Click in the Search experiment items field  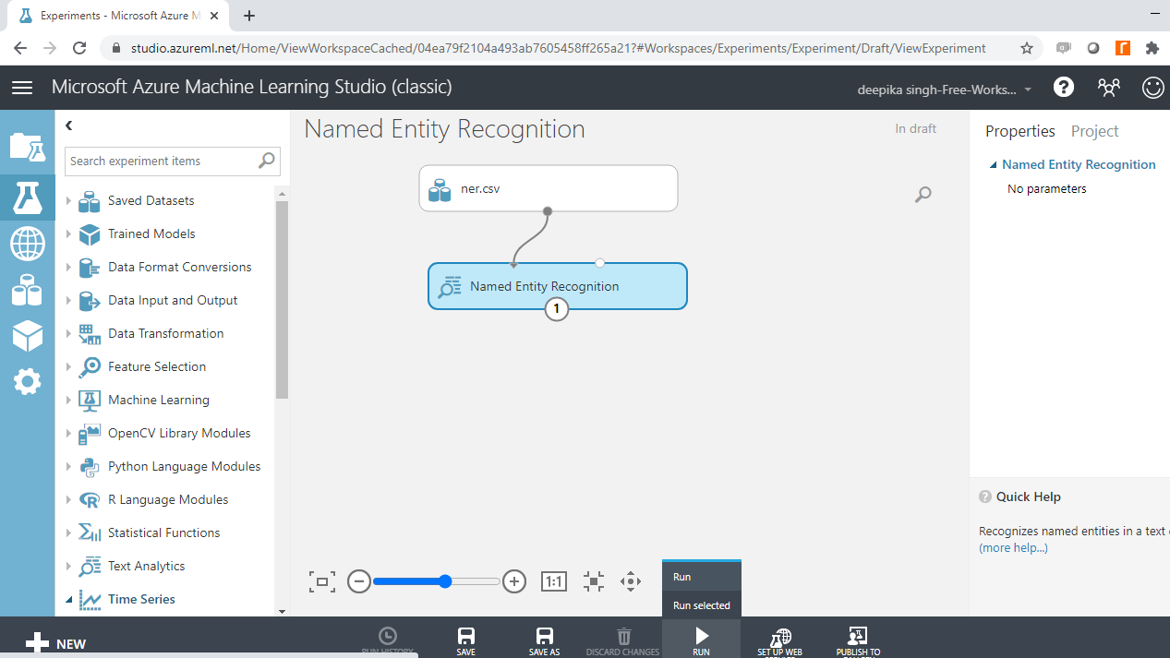coord(162,161)
